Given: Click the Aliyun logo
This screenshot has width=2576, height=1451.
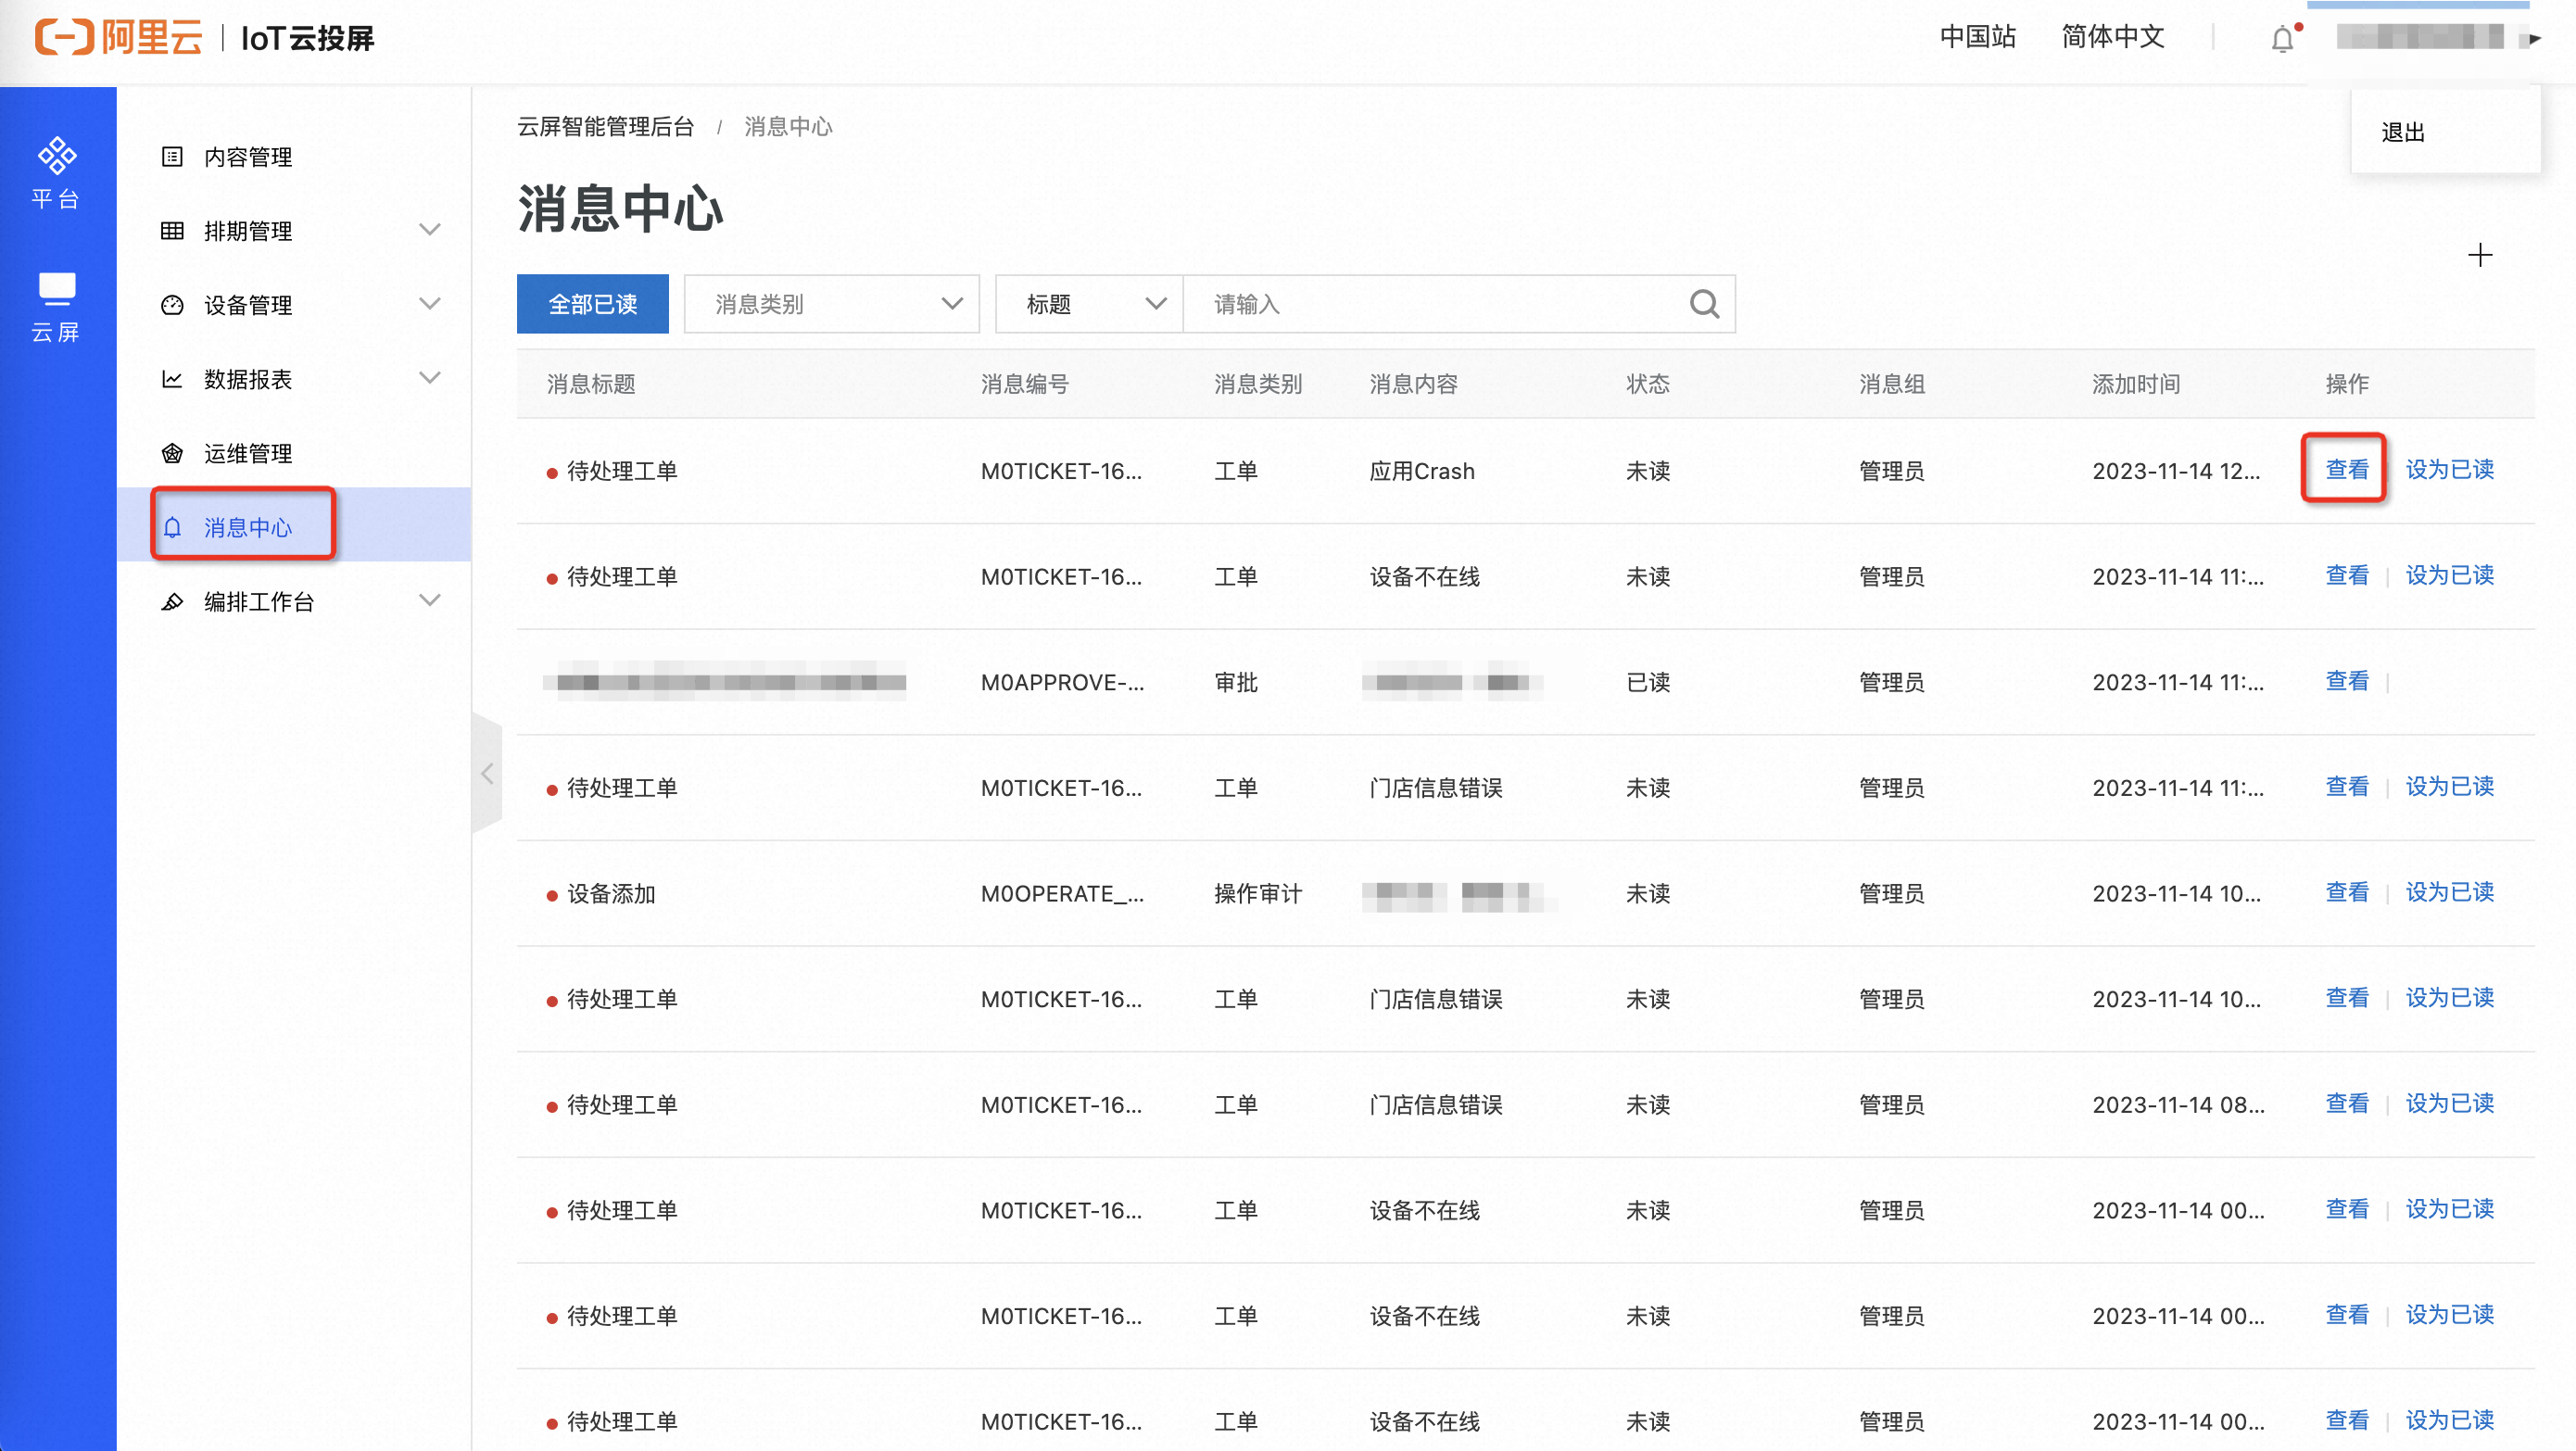Looking at the screenshot, I should click(119, 38).
